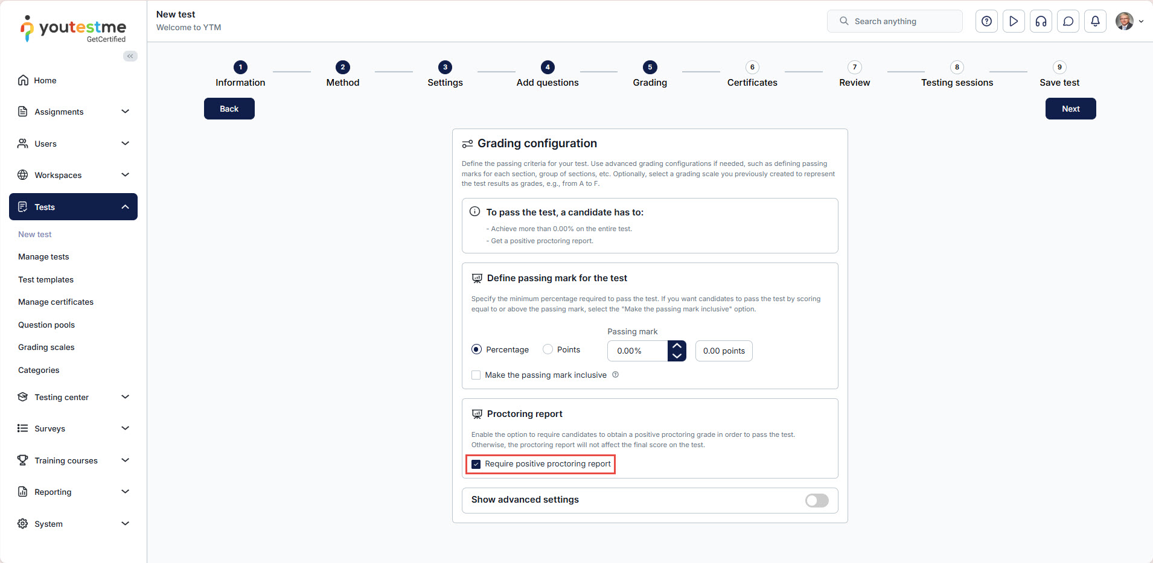Turn on Show advanced settings switch
This screenshot has width=1153, height=563.
coord(817,500)
